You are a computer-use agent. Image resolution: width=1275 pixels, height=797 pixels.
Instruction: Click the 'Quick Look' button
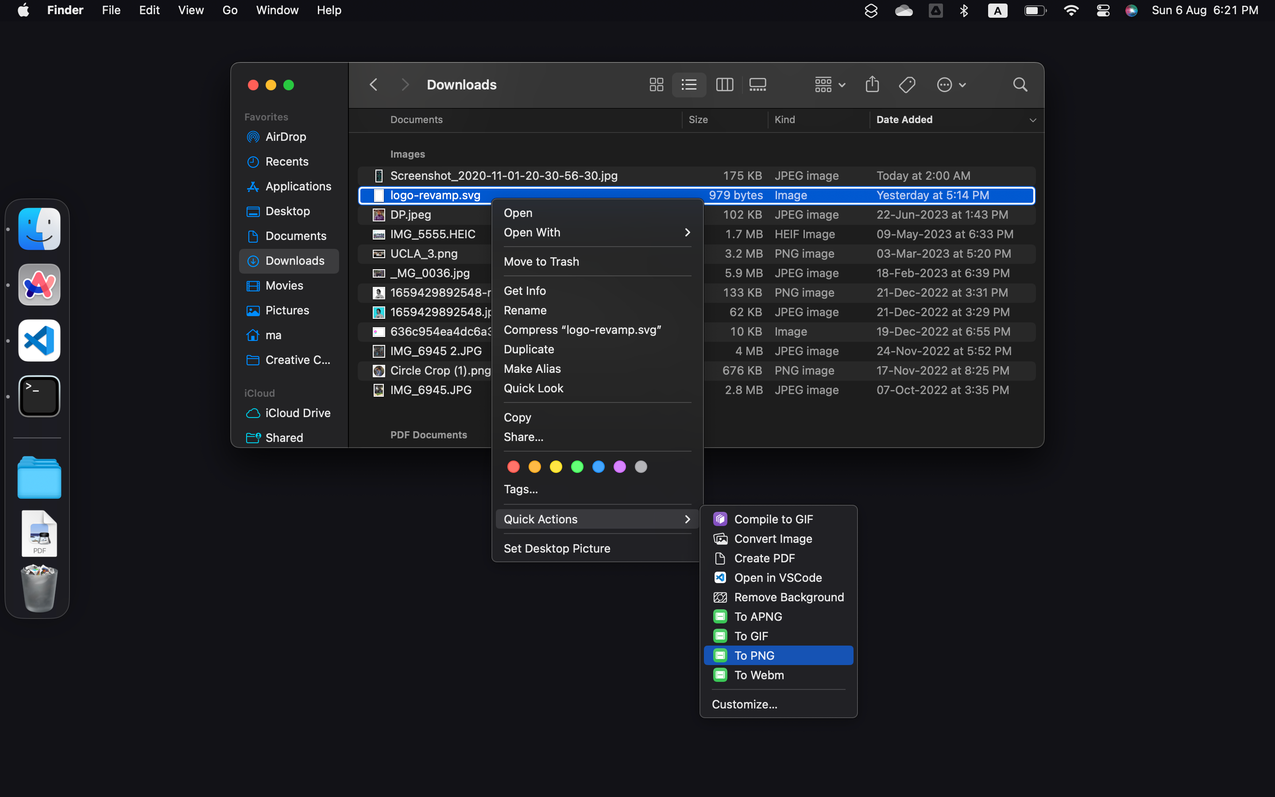[x=533, y=387]
